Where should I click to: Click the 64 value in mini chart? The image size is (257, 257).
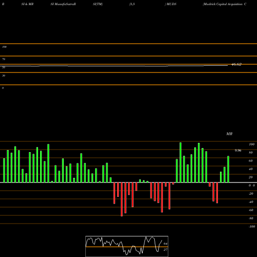[166, 244]
